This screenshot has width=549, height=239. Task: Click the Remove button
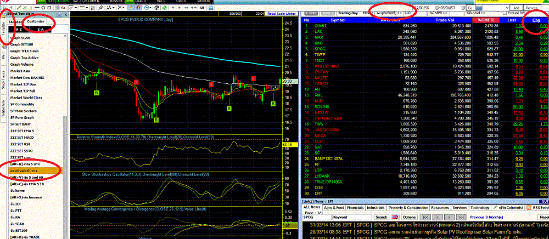click(532, 8)
